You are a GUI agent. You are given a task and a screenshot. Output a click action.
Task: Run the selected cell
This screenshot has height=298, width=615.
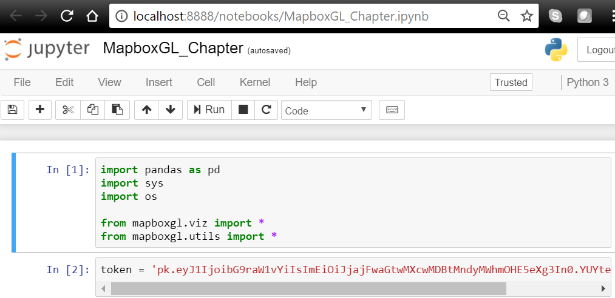(x=209, y=110)
